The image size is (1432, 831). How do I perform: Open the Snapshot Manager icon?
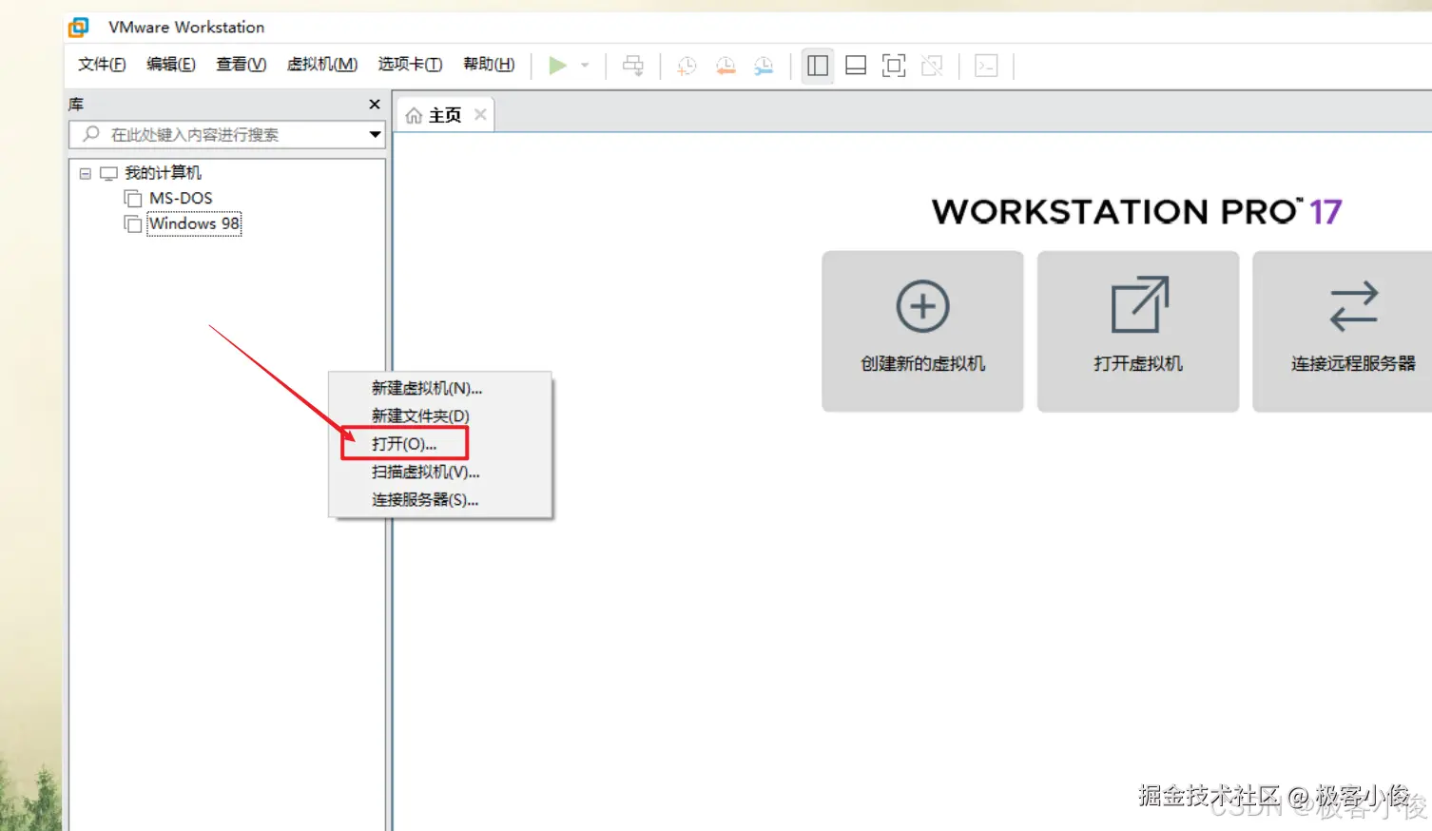[x=764, y=66]
